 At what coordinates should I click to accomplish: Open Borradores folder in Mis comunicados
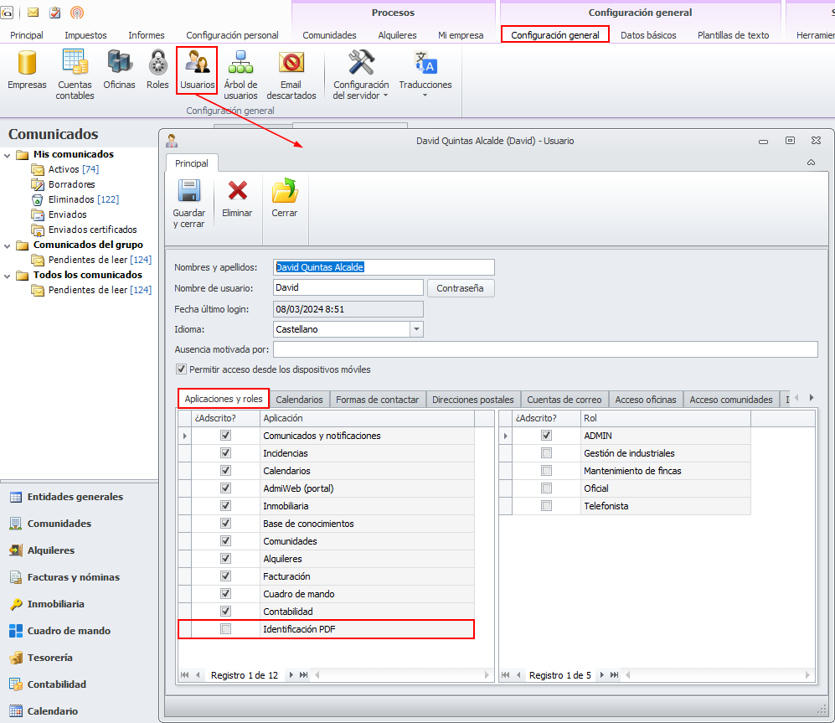[71, 184]
